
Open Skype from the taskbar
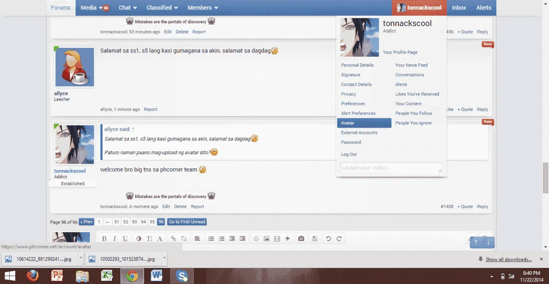tap(182, 276)
